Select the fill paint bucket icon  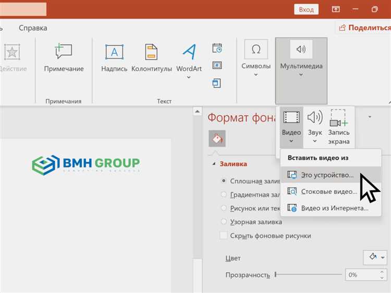pyautogui.click(x=217, y=139)
